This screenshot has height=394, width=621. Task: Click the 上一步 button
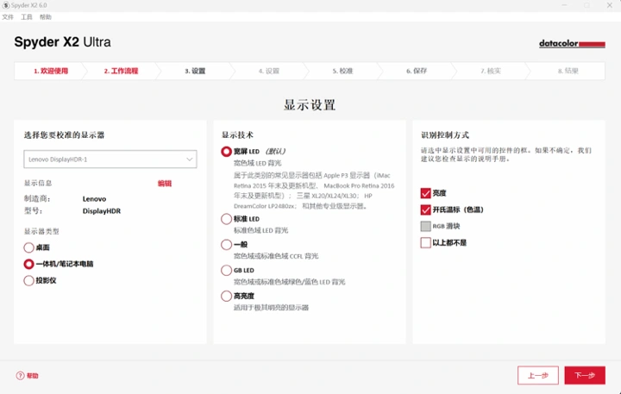click(x=538, y=375)
